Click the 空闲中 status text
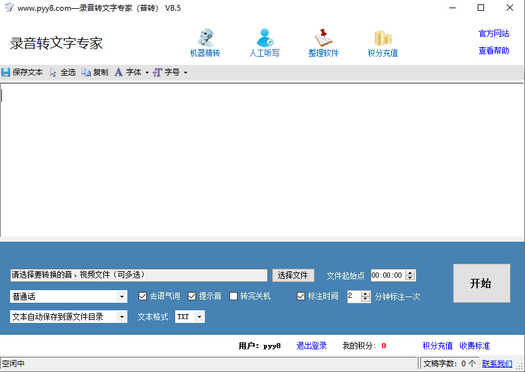The width and height of the screenshot is (525, 372). click(13, 363)
